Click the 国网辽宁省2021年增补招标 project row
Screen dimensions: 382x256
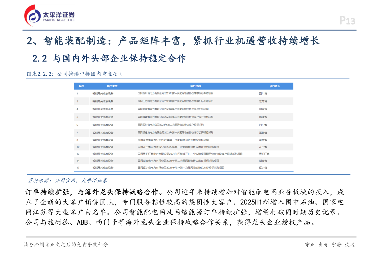181,167
